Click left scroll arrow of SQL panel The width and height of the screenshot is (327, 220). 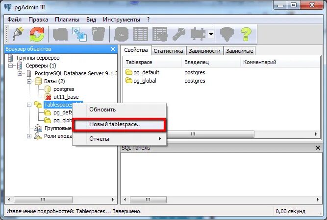pyautogui.click(x=125, y=199)
